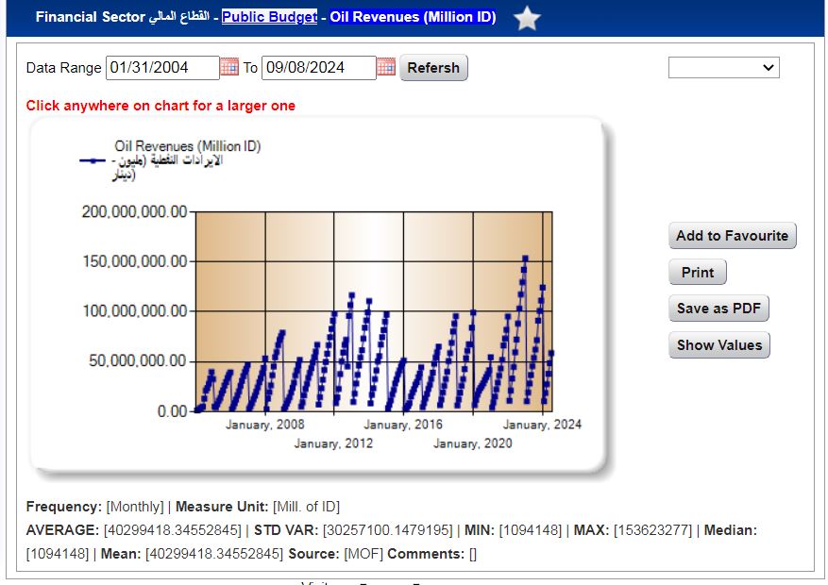This screenshot has height=585, width=828.
Task: Click Add to Favourite button
Action: 732,236
